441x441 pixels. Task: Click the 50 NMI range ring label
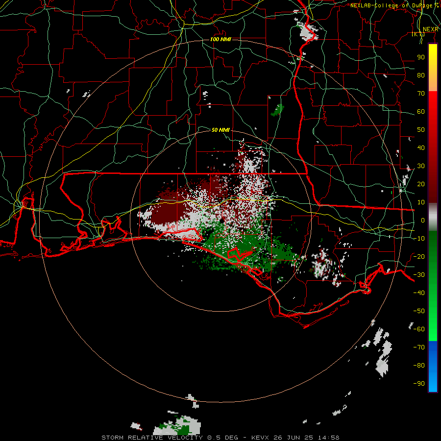pyautogui.click(x=220, y=130)
